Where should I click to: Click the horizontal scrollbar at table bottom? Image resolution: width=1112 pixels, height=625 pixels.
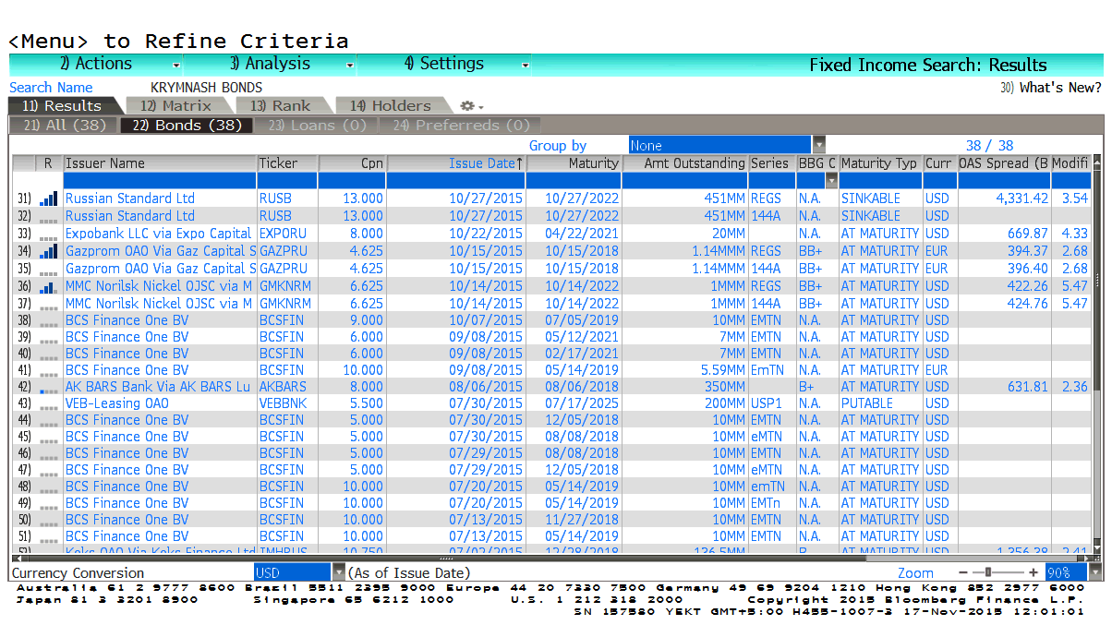[551, 558]
